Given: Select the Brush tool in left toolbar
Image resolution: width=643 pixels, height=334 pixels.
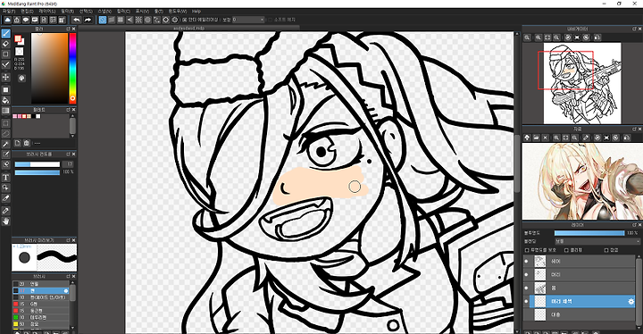Looking at the screenshot, I should 5,33.
